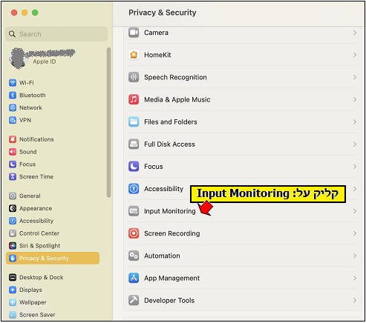Click the Focus moon icon in main pane
This screenshot has height=323, width=366.
(134, 167)
